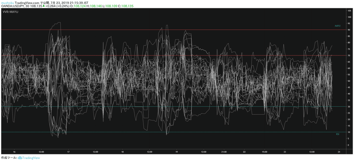Select the high price 108.146
Screen dimensions: 354x161
(96, 6)
